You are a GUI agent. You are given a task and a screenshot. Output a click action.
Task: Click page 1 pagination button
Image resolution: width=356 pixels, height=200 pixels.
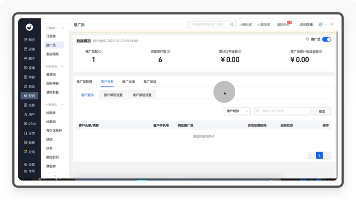(319, 156)
